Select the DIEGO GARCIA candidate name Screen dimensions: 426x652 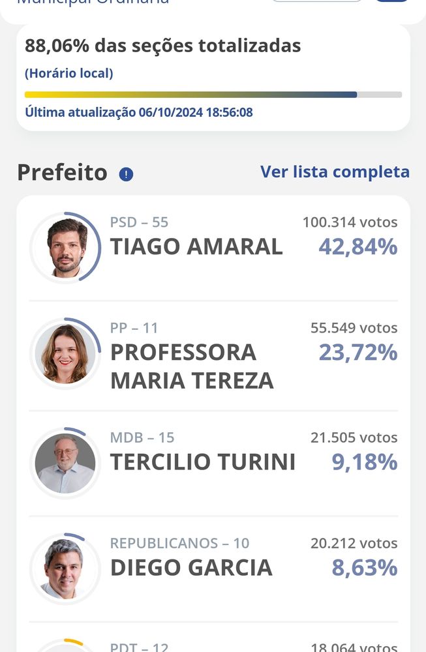(191, 568)
